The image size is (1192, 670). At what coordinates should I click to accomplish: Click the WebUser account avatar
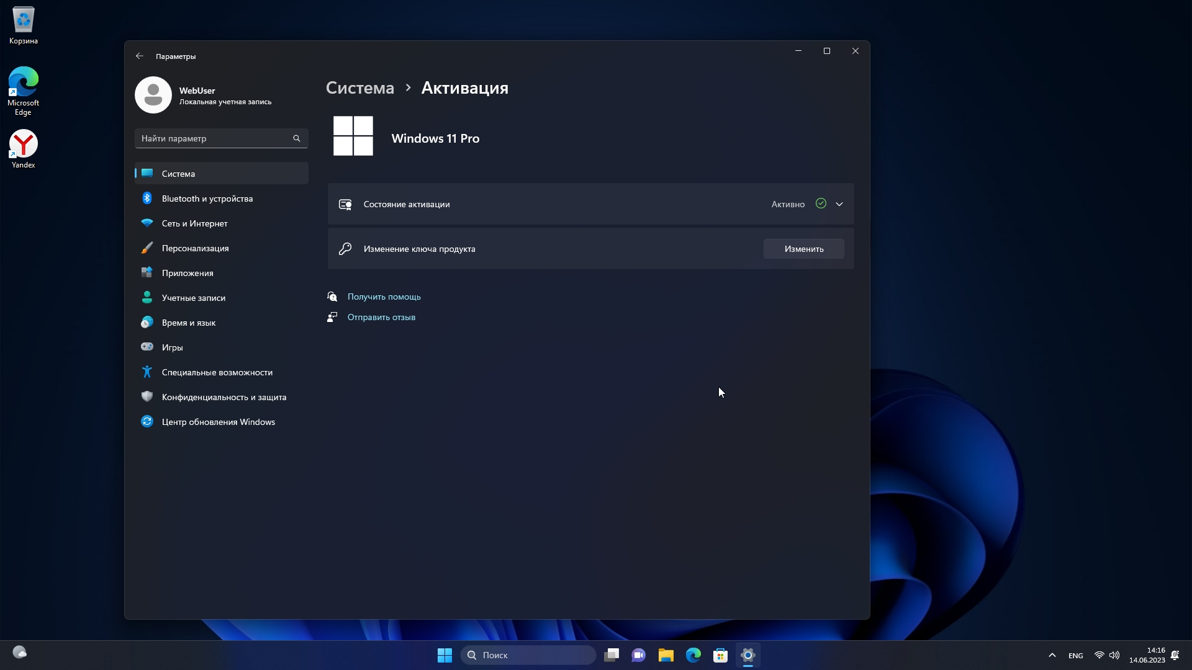tap(153, 95)
